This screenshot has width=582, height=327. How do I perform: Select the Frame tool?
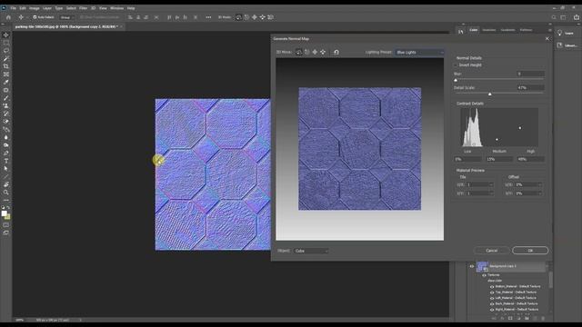(6, 74)
